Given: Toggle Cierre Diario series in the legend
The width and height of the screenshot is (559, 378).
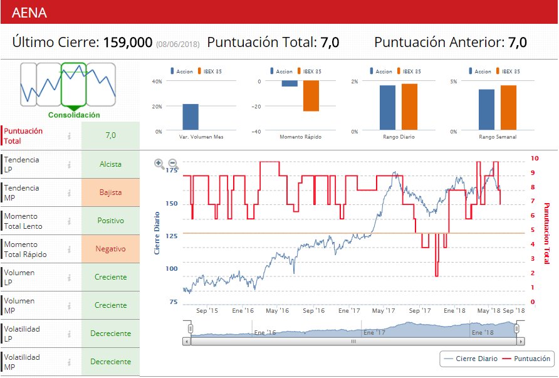Looking at the screenshot, I should [471, 359].
